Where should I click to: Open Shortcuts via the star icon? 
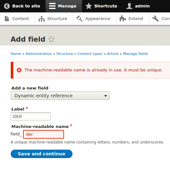pos(89,6)
